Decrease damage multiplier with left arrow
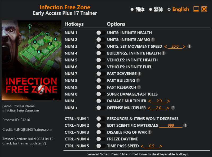This screenshot has width=212, height=157. pyautogui.click(x=150, y=101)
